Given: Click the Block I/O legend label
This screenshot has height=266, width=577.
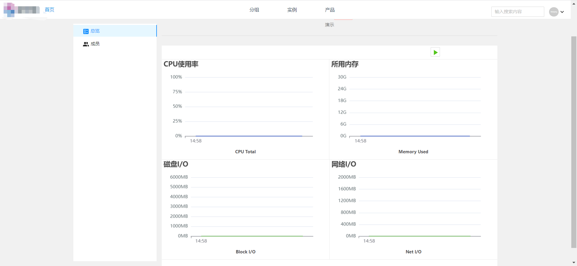Looking at the screenshot, I should click(x=246, y=252).
